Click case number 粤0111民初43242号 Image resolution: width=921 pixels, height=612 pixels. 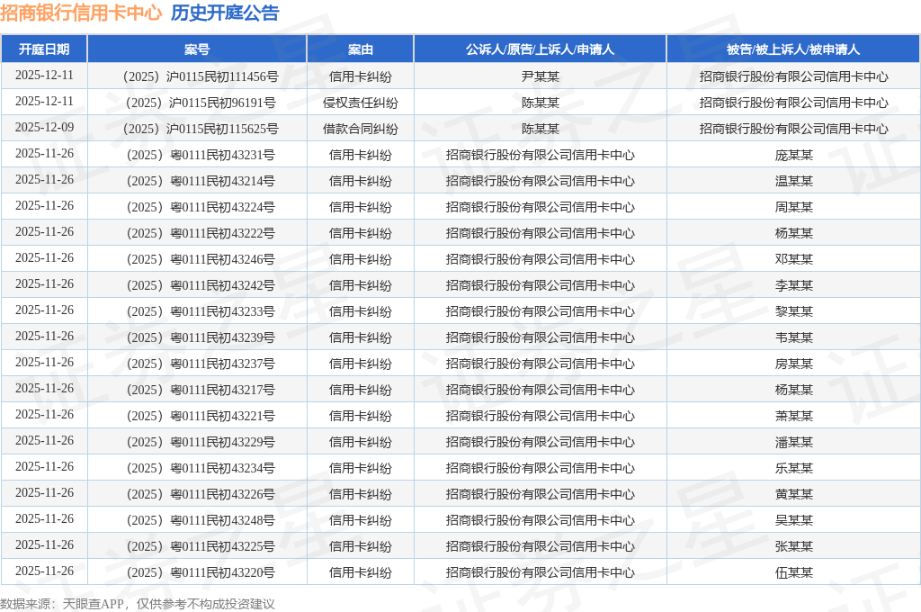[200, 285]
